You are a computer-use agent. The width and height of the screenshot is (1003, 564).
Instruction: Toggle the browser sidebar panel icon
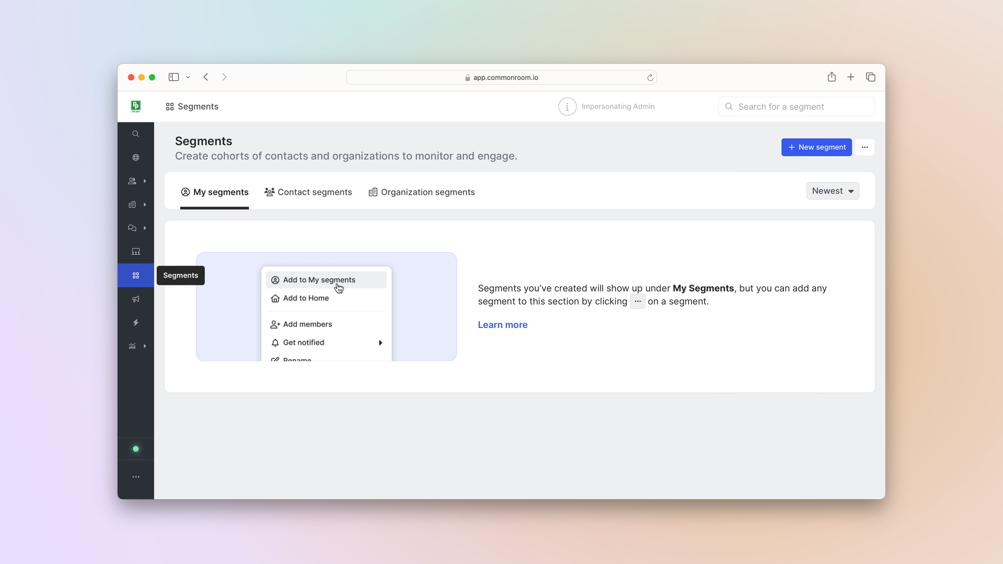pos(173,77)
